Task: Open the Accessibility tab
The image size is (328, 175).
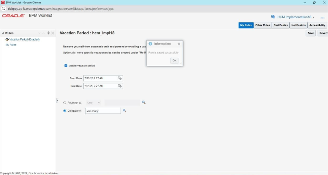Action: click(x=317, y=25)
